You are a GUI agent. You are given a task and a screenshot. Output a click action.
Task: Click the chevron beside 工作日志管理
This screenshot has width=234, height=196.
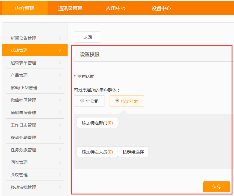tap(60, 125)
